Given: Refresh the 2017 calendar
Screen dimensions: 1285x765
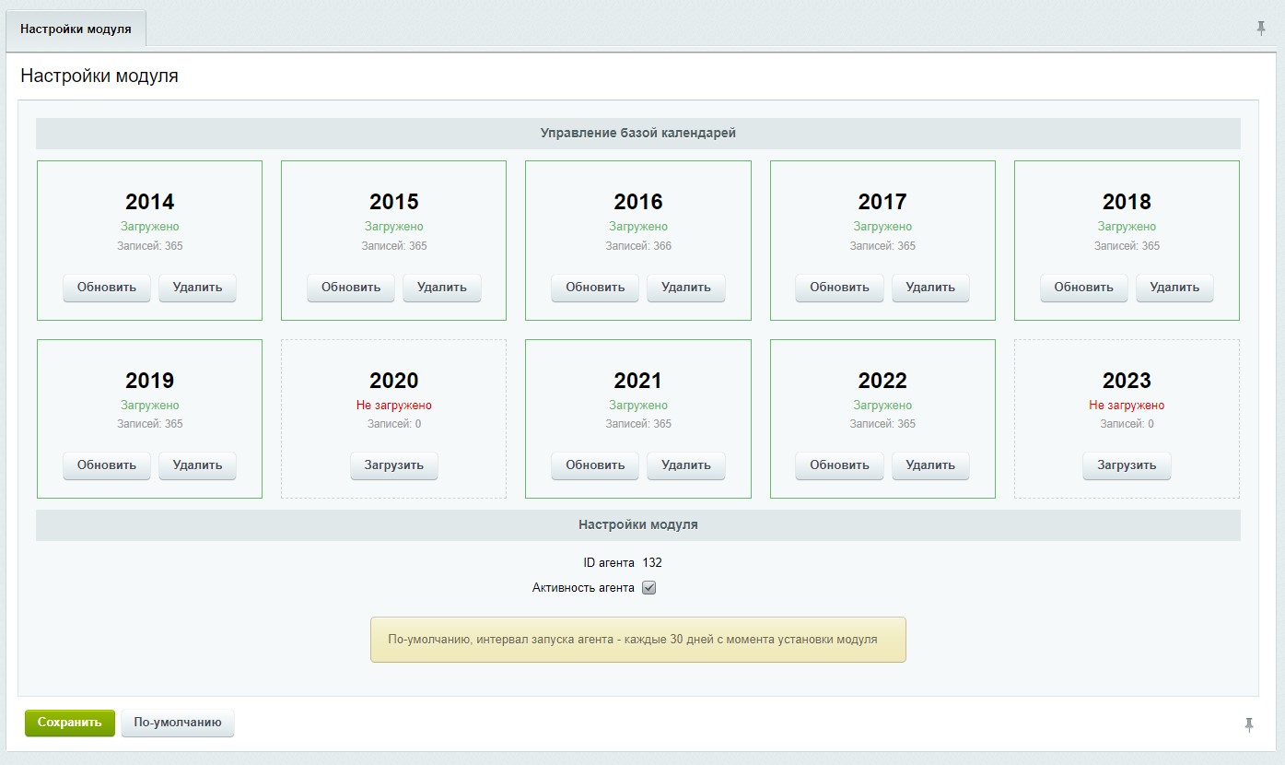Looking at the screenshot, I should click(x=839, y=288).
